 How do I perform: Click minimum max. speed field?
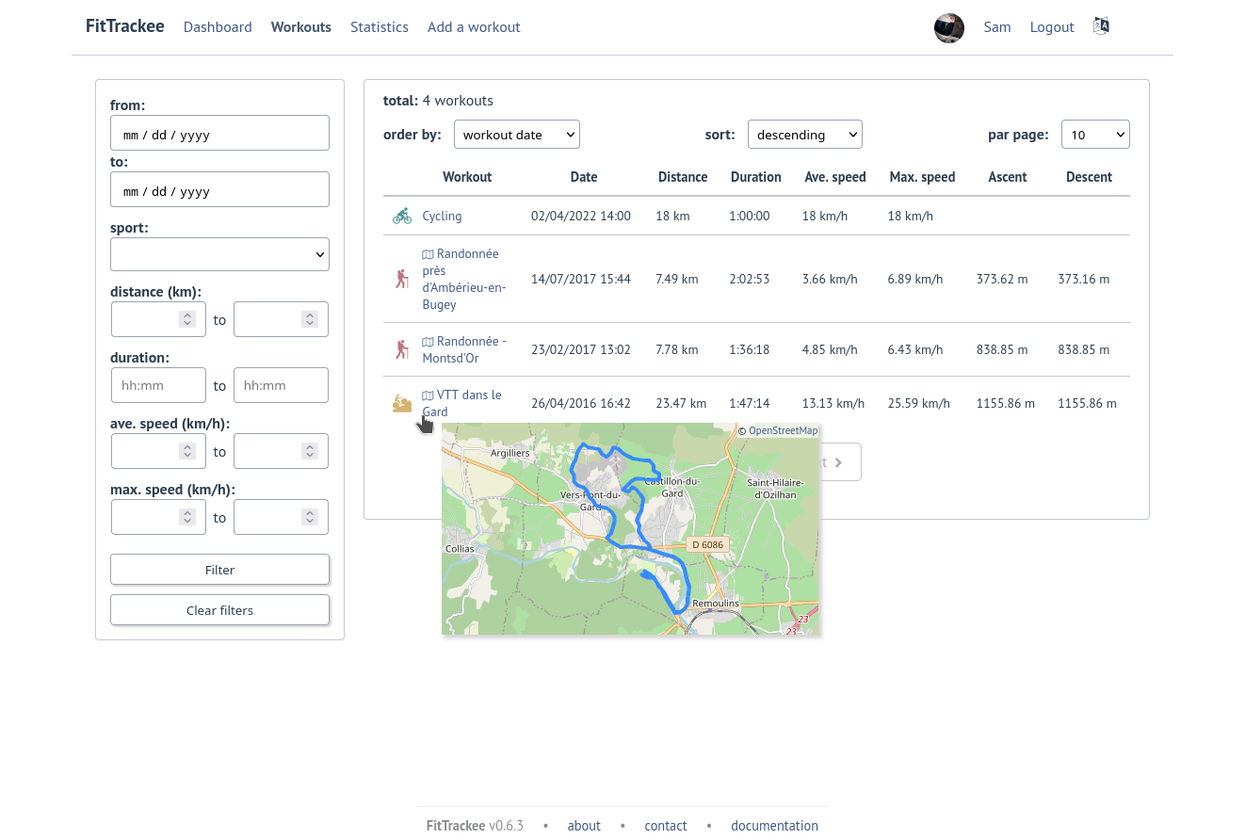(x=158, y=517)
